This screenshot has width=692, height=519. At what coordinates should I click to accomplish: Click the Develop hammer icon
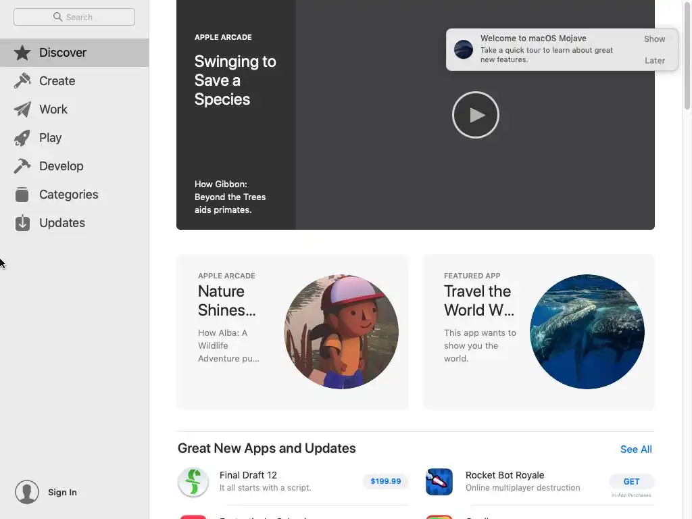pos(22,166)
